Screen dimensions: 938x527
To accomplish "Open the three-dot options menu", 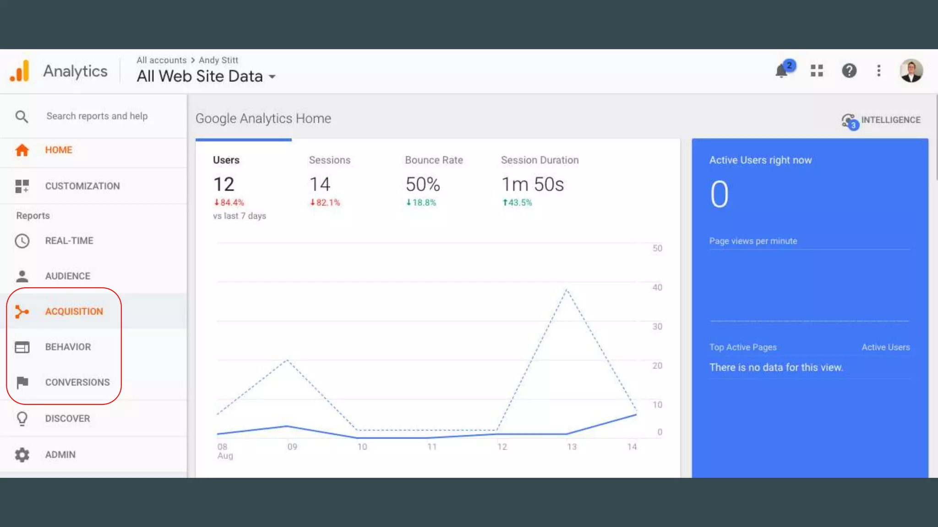I will click(878, 70).
